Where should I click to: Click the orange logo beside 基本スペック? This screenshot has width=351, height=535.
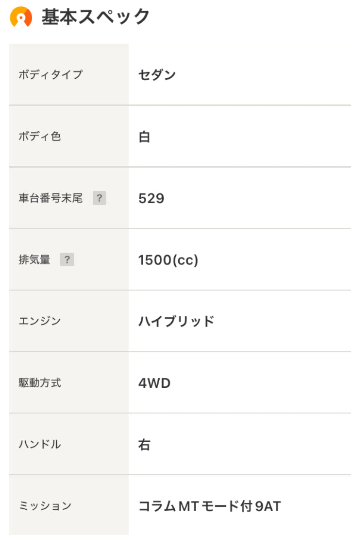pyautogui.click(x=21, y=17)
